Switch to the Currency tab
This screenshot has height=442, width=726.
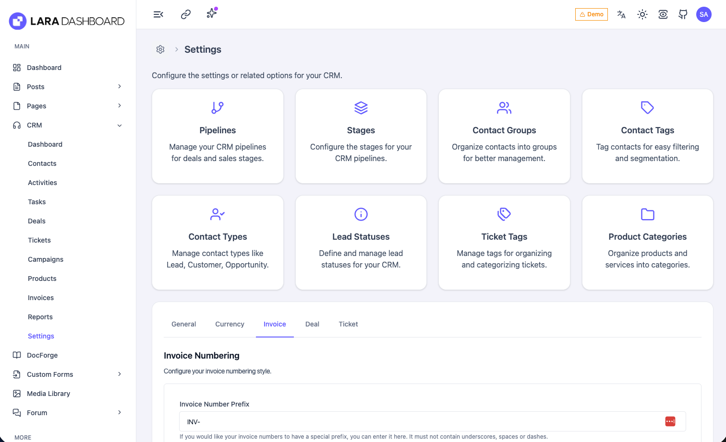click(x=230, y=324)
